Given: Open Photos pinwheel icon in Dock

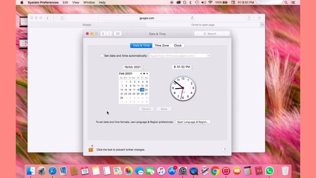Looking at the screenshot, I should pos(128,171).
